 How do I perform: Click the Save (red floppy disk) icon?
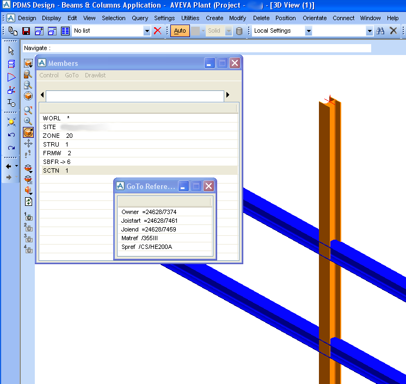tap(26, 31)
